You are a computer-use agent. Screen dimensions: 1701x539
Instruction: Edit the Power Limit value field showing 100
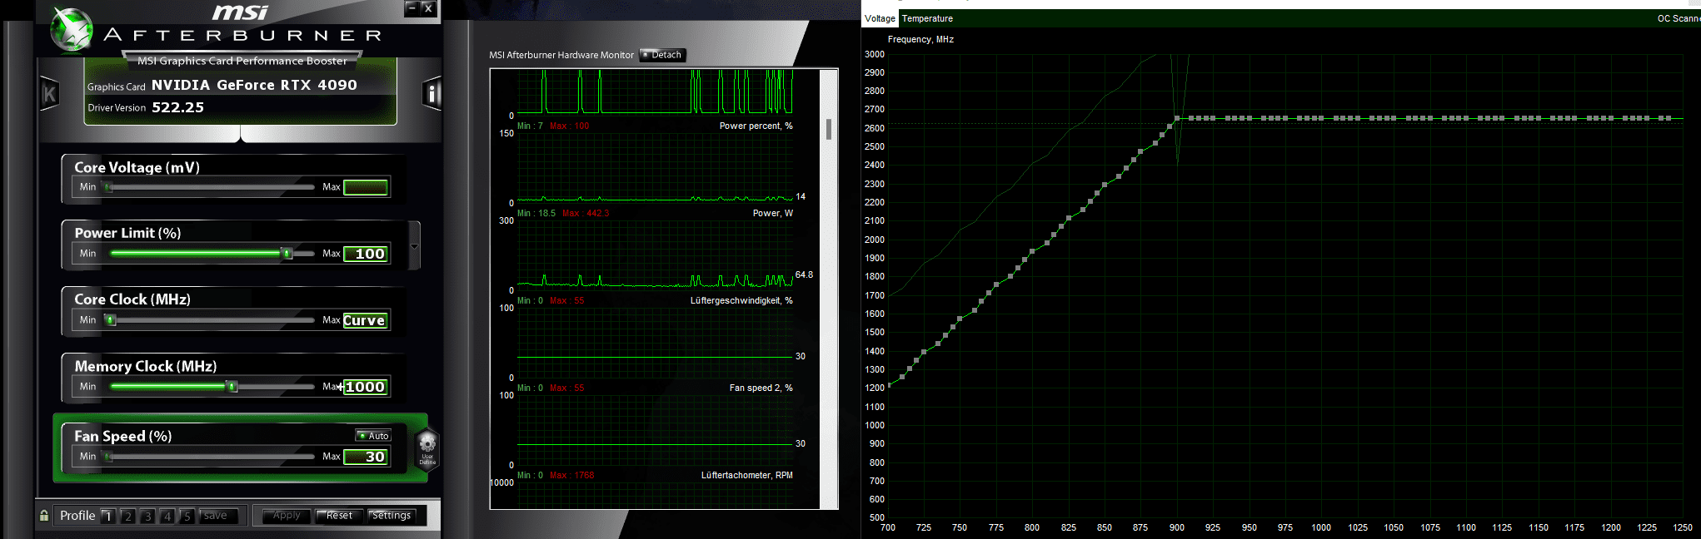point(366,254)
